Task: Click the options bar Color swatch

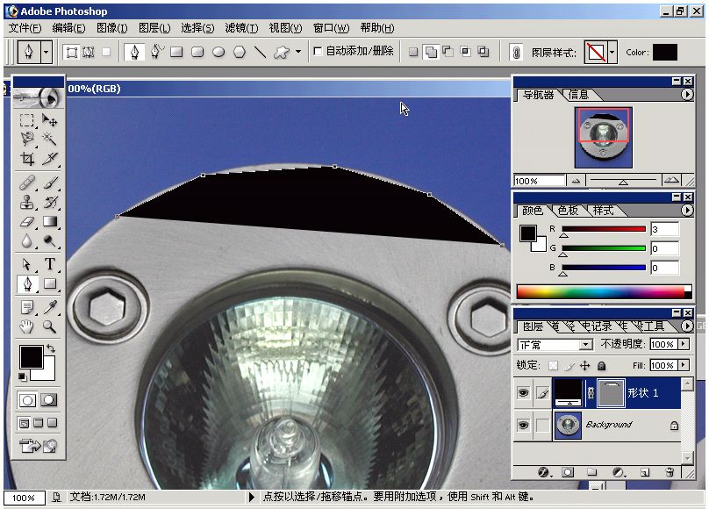Action: tap(665, 53)
